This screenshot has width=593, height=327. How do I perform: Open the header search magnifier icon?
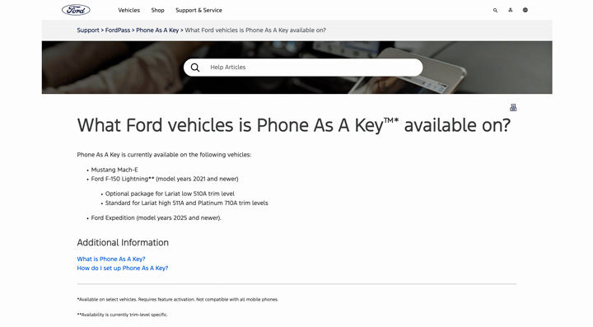click(x=495, y=10)
